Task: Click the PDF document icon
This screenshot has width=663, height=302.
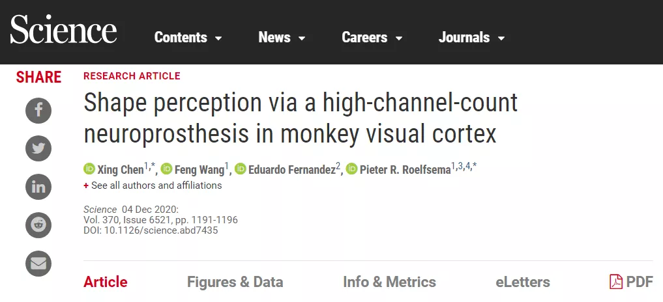Action: pos(616,282)
